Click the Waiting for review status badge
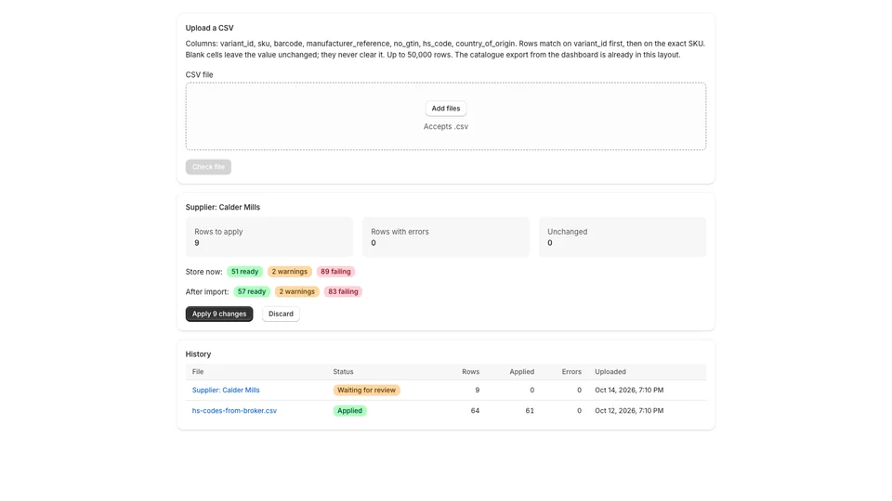This screenshot has height=501, width=892. tap(366, 391)
